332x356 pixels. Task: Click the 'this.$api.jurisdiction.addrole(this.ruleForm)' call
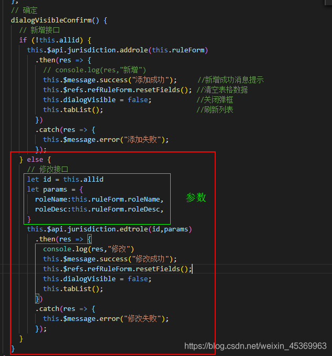117,50
